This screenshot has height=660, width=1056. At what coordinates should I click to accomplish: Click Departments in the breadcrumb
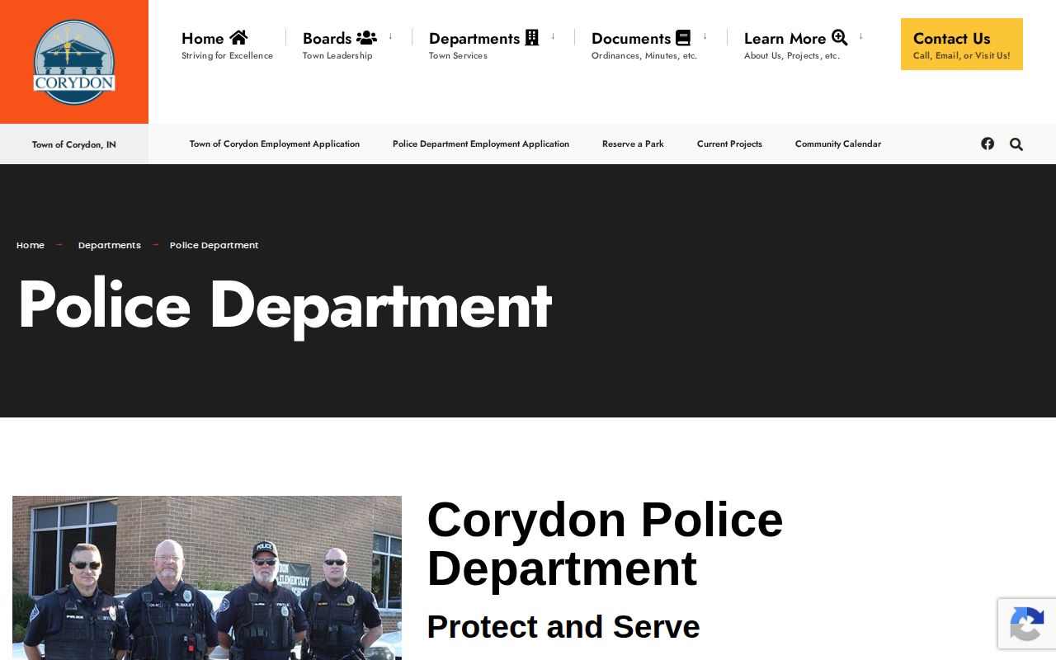click(x=110, y=245)
